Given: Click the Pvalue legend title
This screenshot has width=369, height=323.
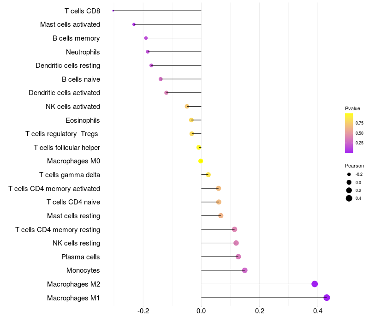Looking at the screenshot, I should tap(352, 108).
